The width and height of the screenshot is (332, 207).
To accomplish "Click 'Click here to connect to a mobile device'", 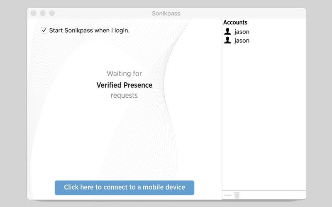I will coord(124,188).
